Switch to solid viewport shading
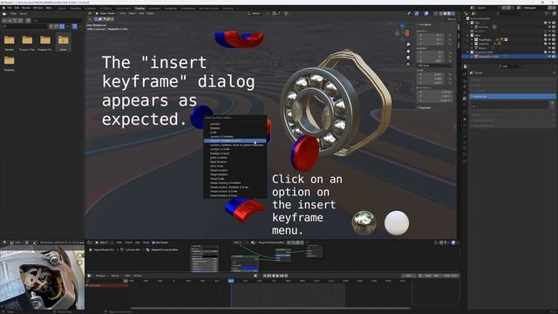 [x=445, y=14]
